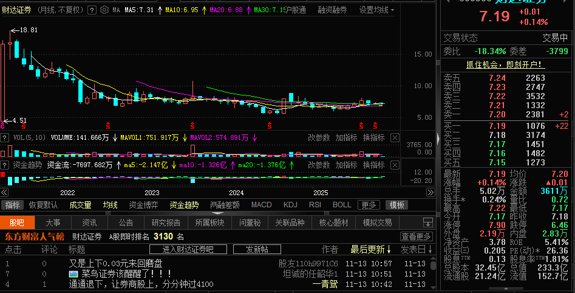
Task: Click author 一青鸳
Action: tap(325, 284)
